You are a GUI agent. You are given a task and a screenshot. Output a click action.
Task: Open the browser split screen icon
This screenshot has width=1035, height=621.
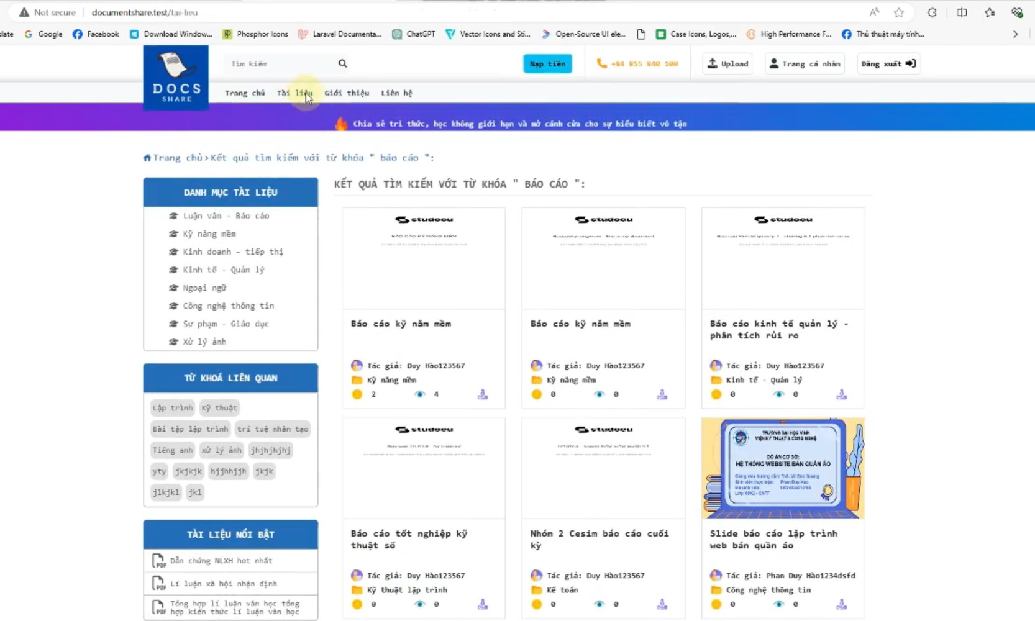click(962, 12)
